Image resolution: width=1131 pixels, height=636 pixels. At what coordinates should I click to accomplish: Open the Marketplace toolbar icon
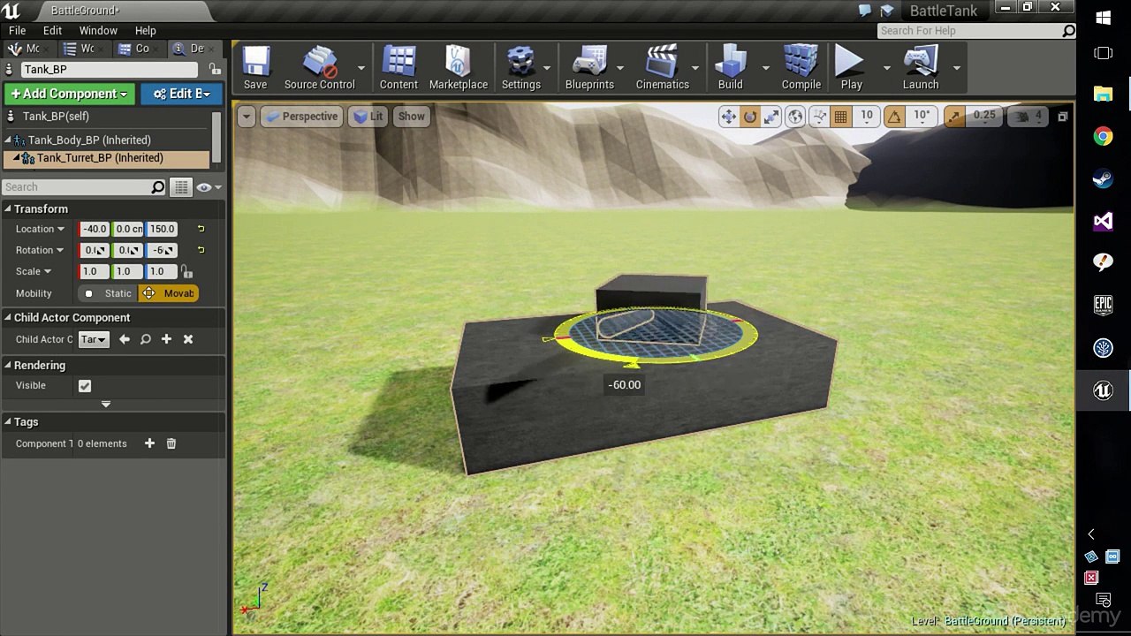(458, 68)
